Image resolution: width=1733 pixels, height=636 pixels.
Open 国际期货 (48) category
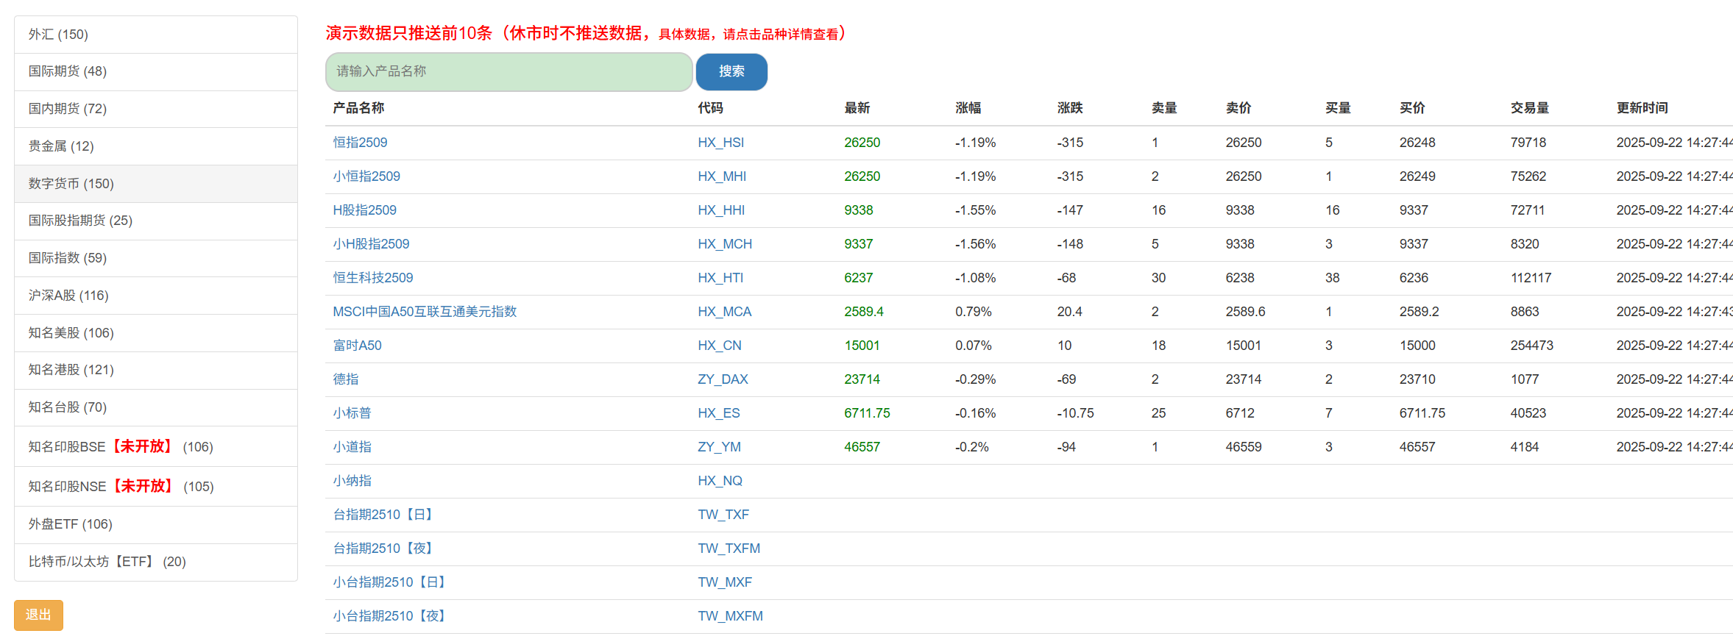pos(156,71)
